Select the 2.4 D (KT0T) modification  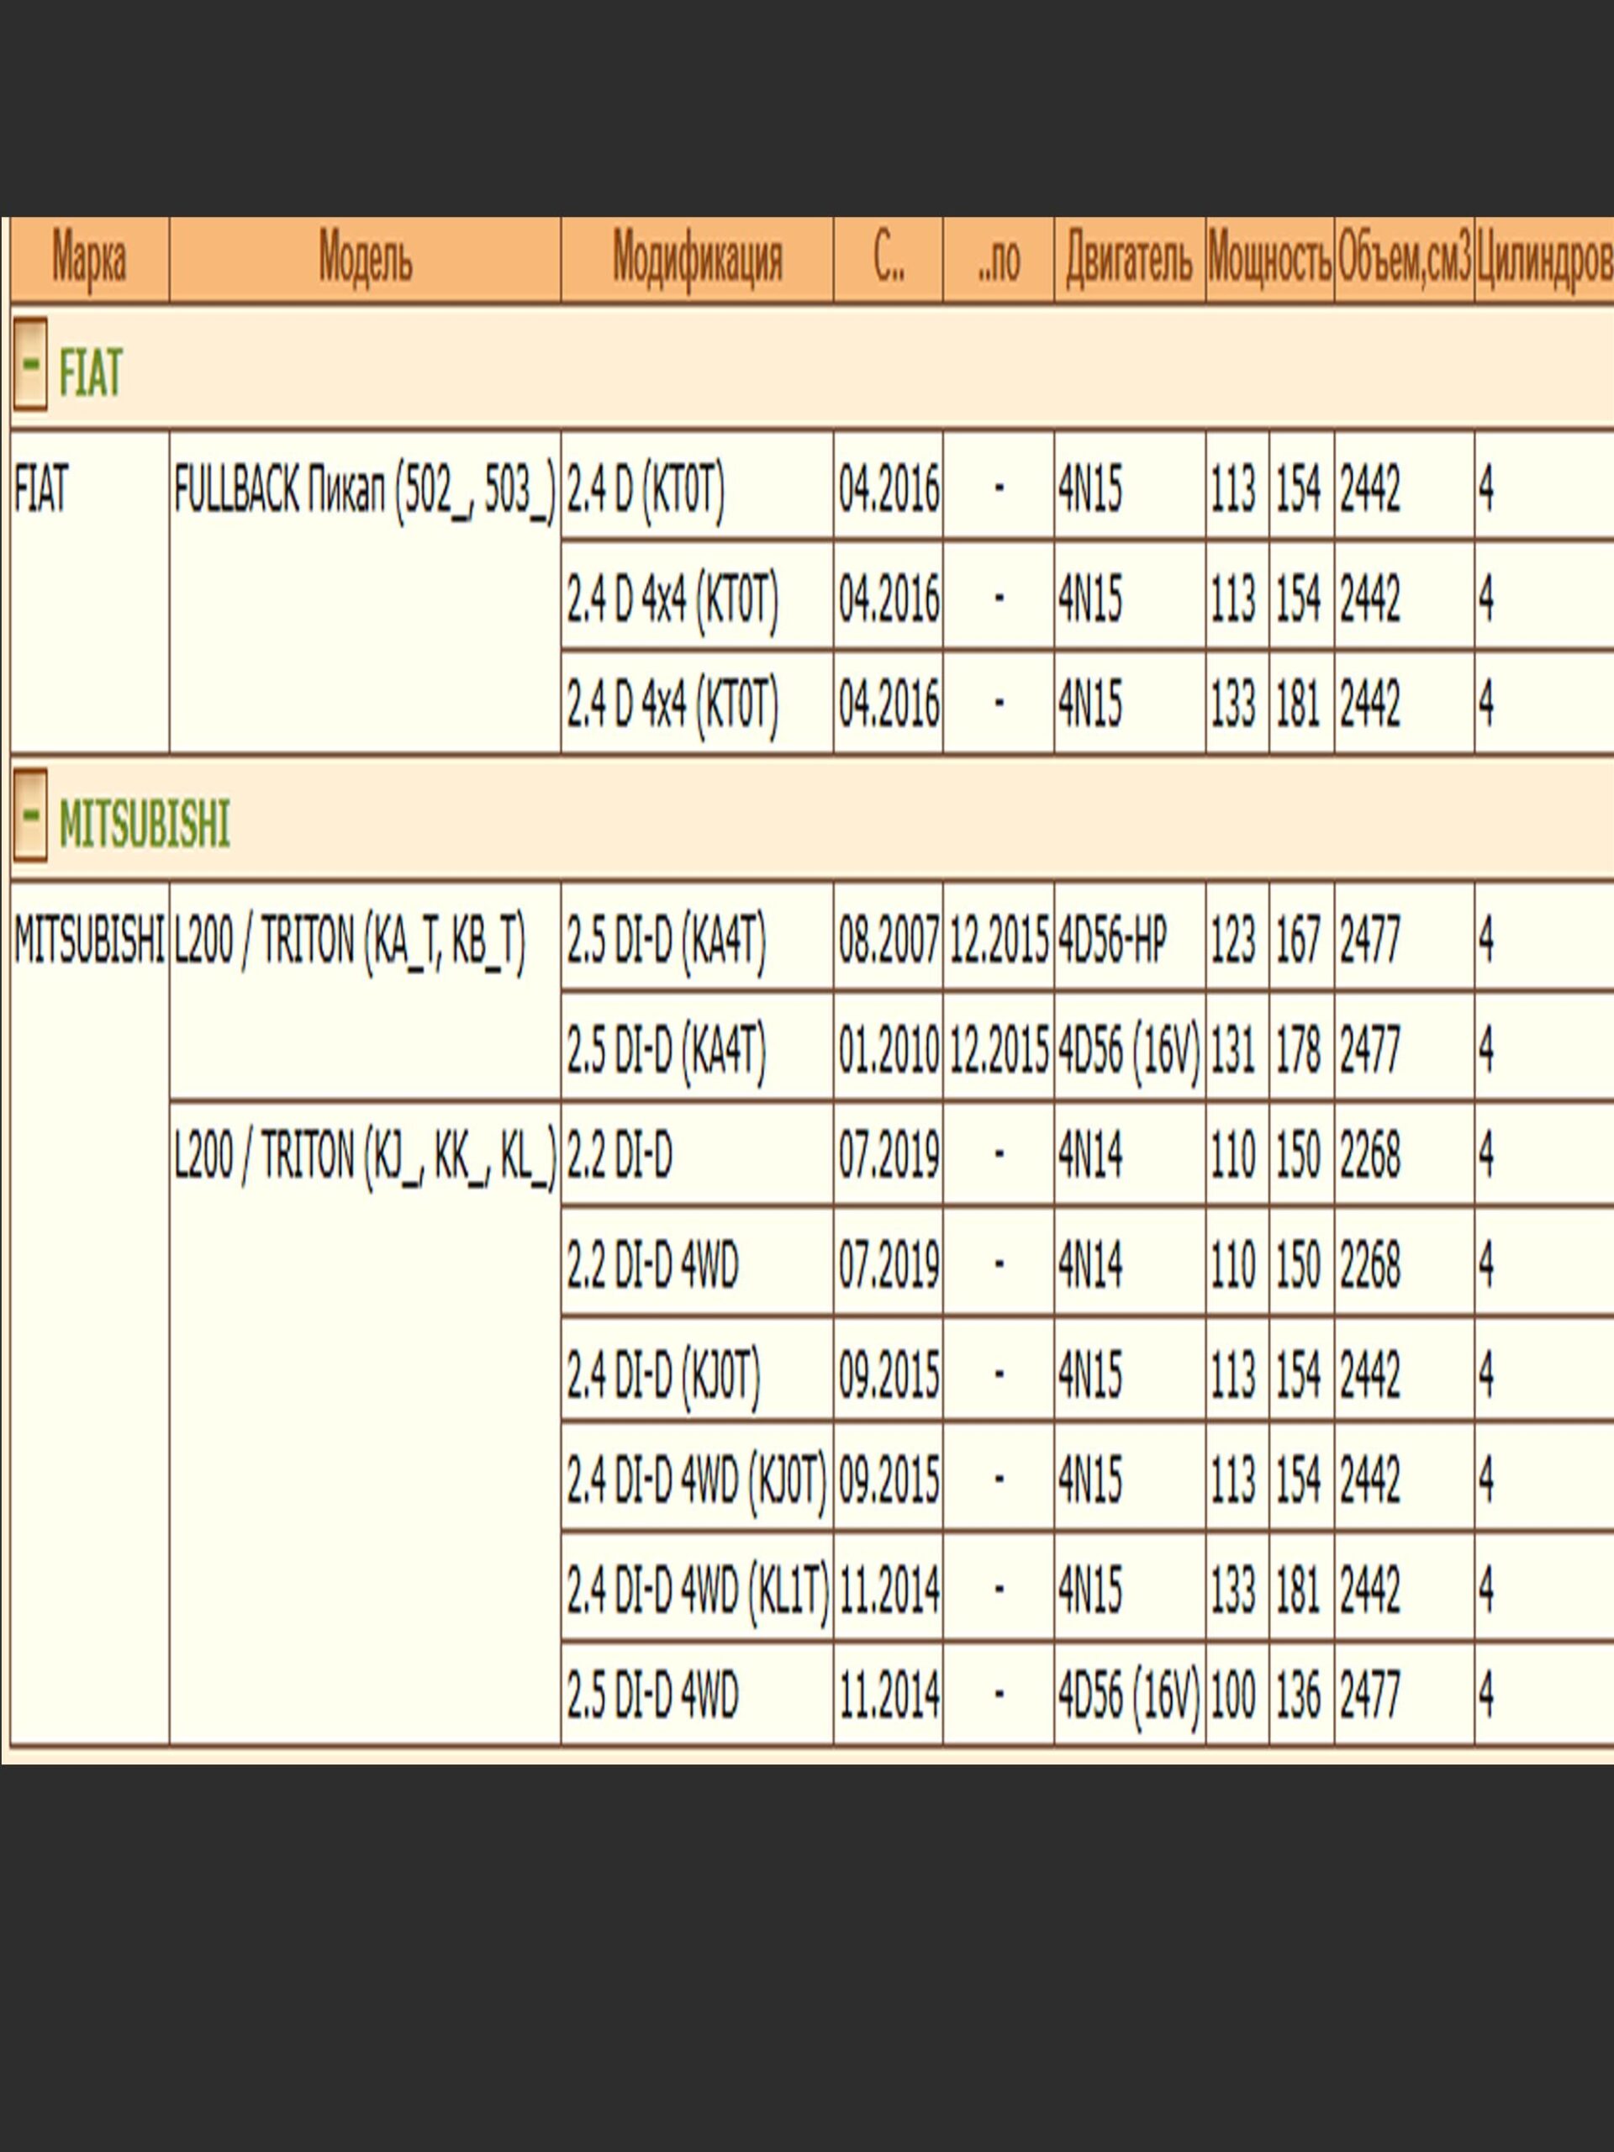(x=646, y=489)
